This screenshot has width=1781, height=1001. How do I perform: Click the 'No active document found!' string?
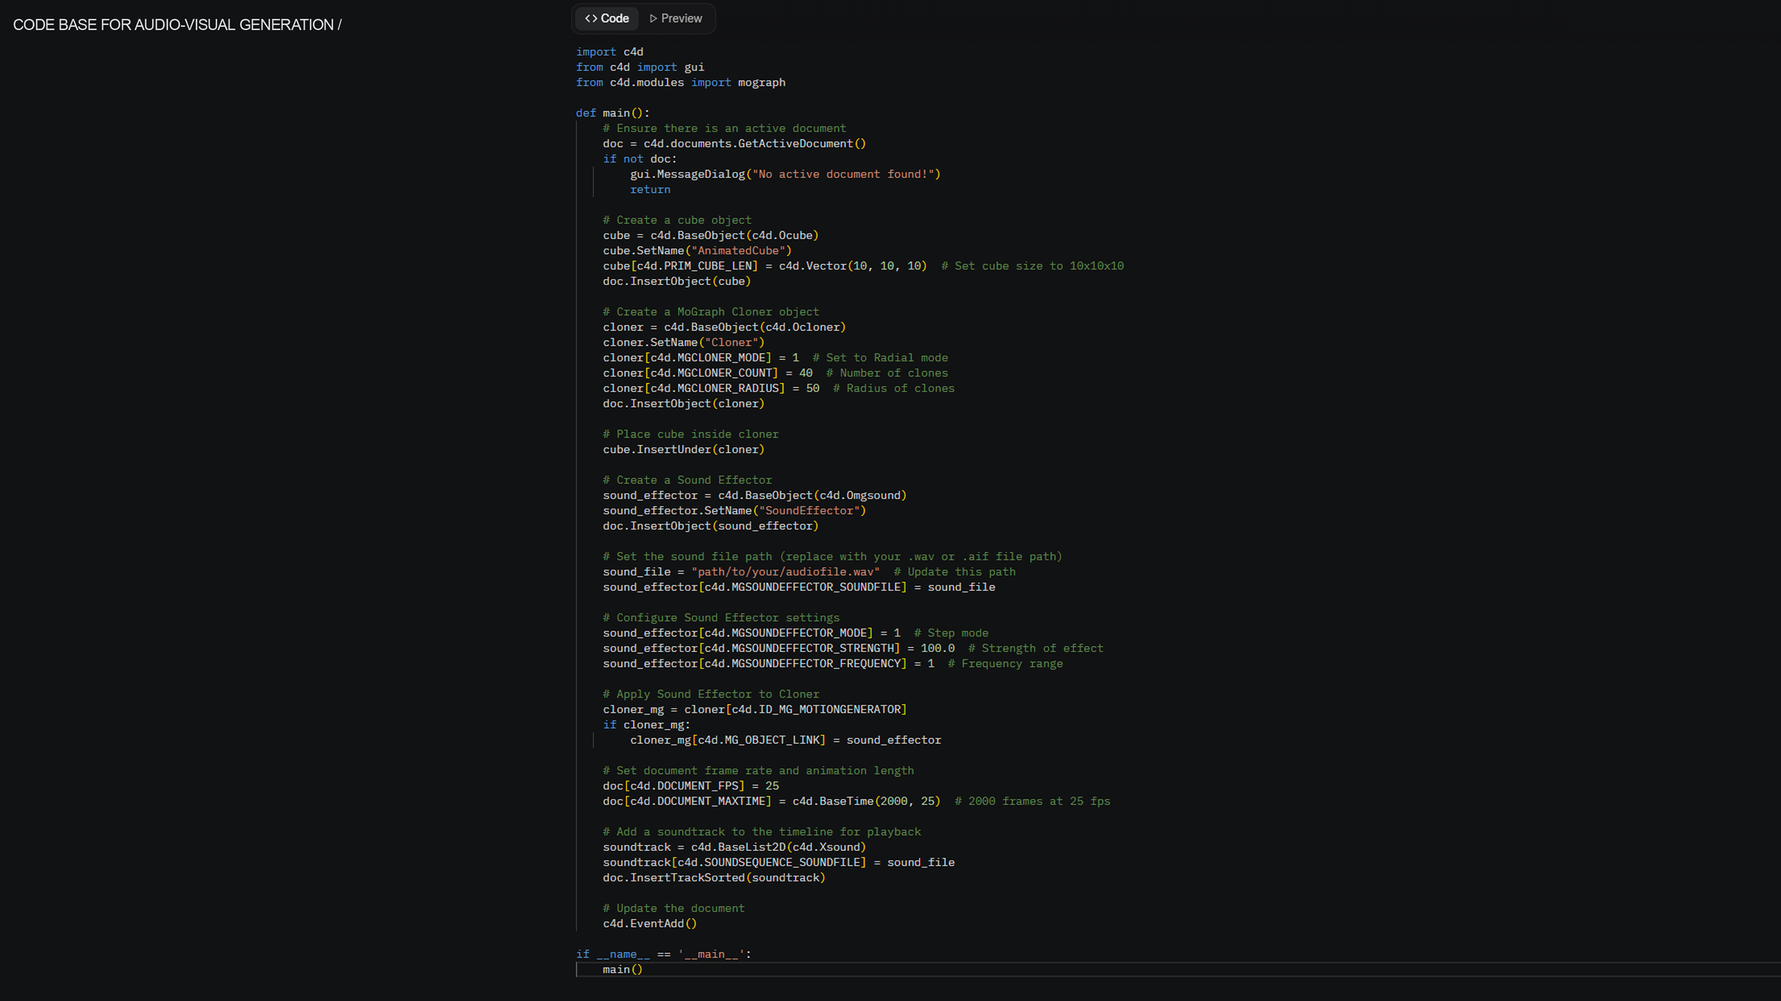tap(846, 174)
